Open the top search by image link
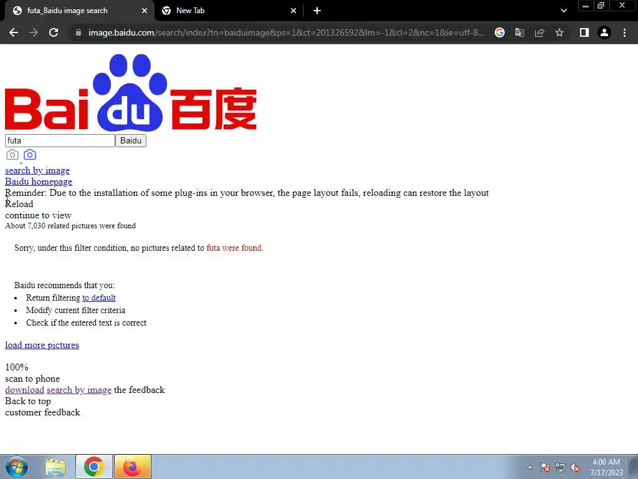 pos(37,170)
